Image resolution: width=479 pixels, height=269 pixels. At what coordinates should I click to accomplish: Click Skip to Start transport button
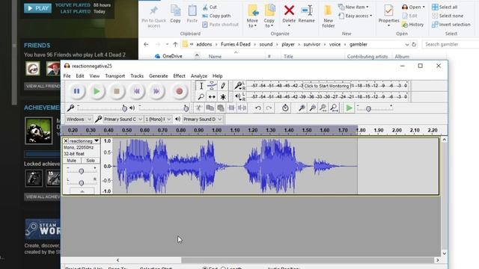[136, 91]
